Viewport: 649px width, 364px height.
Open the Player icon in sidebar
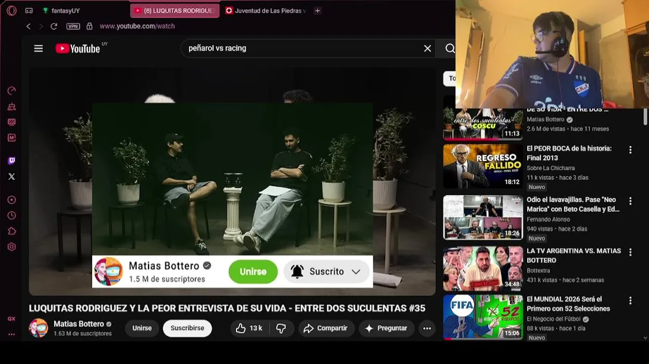[12, 200]
